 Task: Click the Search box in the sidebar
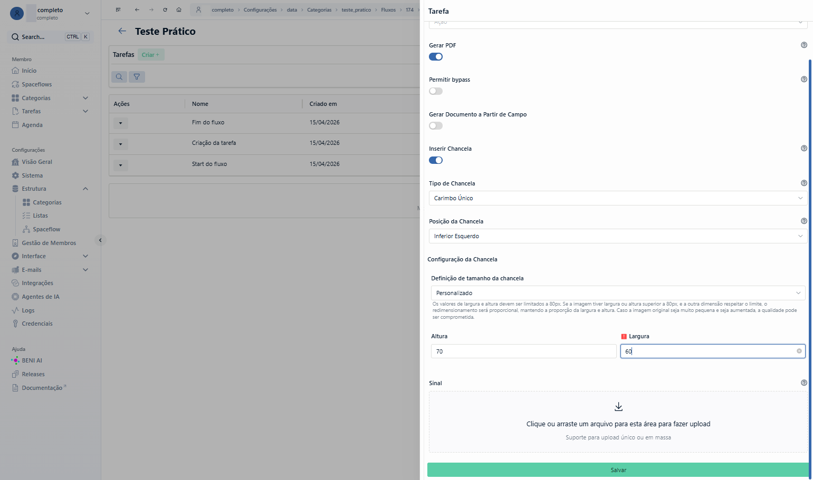(x=51, y=37)
